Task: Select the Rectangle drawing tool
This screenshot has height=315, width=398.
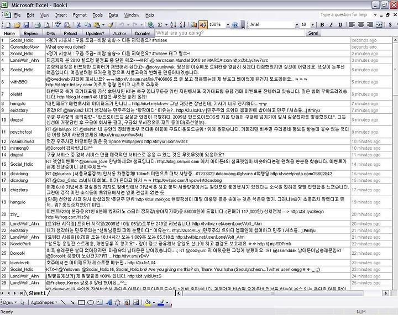Action: pyautogui.click(x=81, y=302)
